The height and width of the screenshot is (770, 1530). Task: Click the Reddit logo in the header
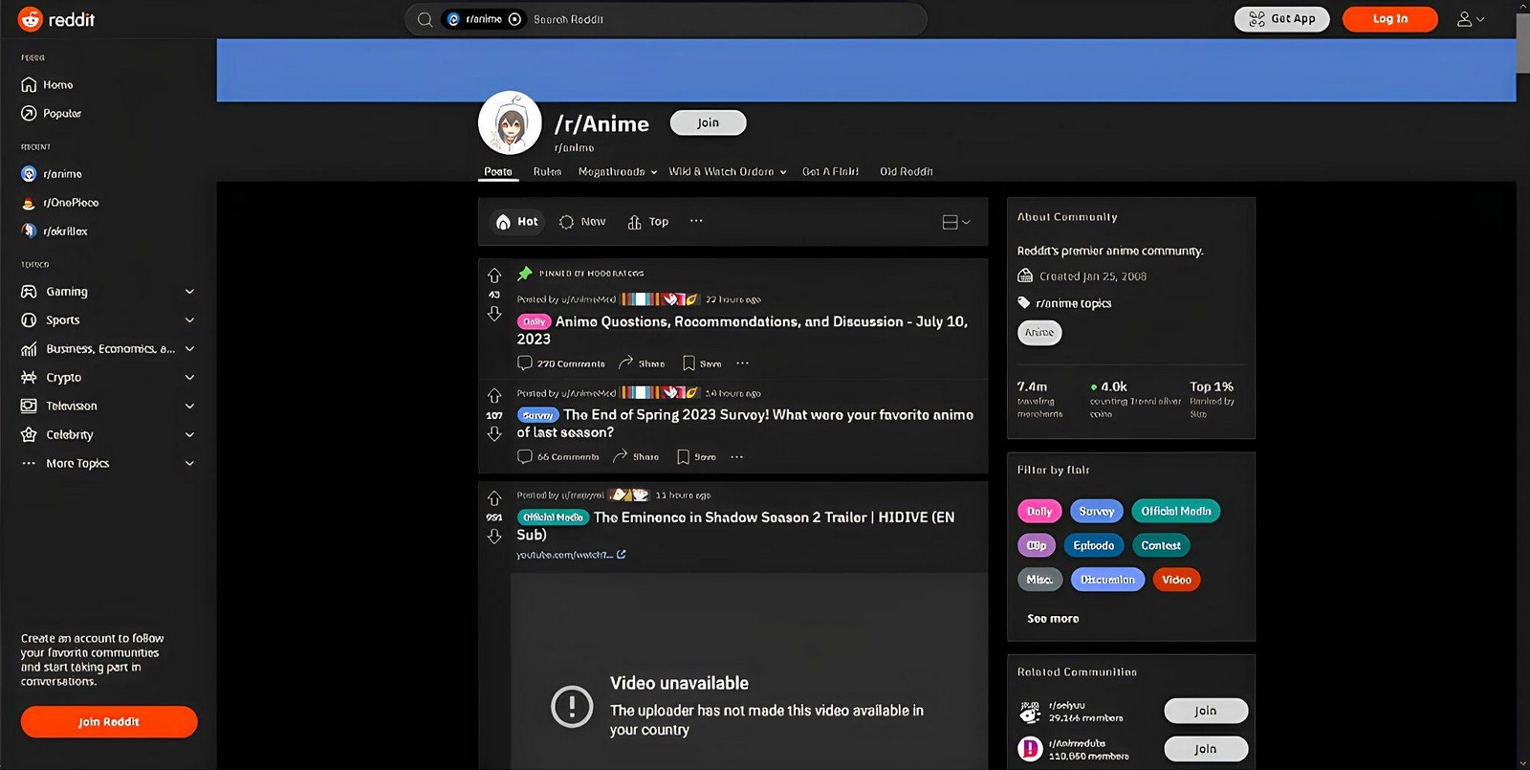[56, 19]
